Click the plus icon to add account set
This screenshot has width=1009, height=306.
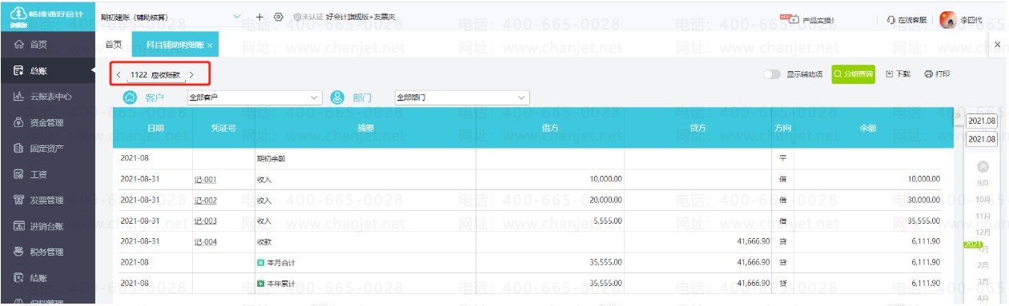(x=259, y=17)
